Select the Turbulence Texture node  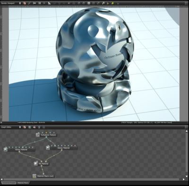[x=46, y=135]
